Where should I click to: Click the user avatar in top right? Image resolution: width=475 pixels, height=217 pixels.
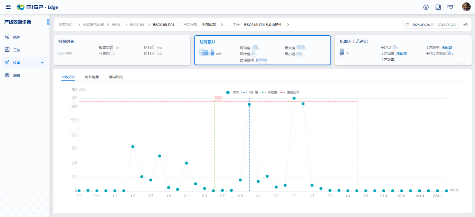466,7
